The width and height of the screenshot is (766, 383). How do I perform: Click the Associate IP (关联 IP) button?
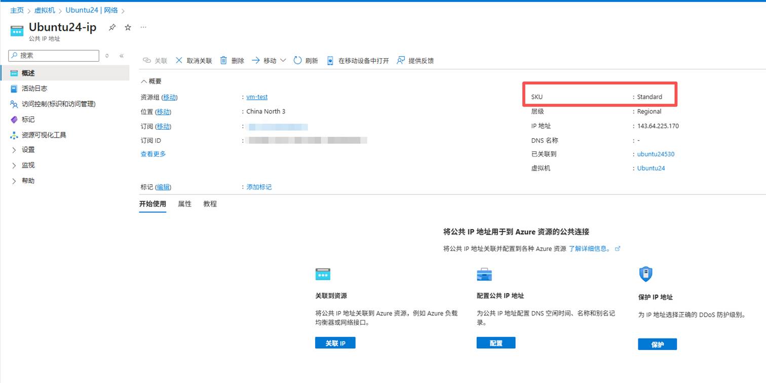335,343
